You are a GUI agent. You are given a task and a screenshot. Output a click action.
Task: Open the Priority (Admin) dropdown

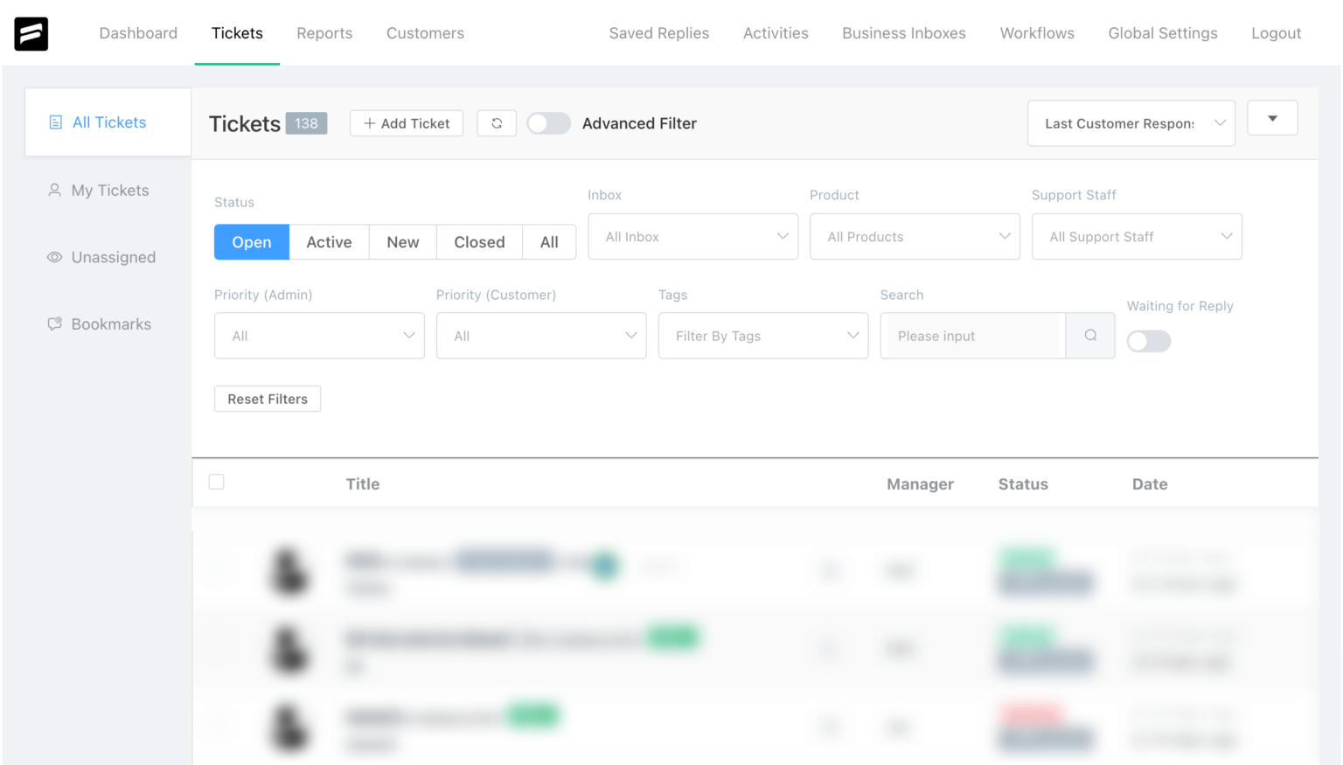click(318, 336)
